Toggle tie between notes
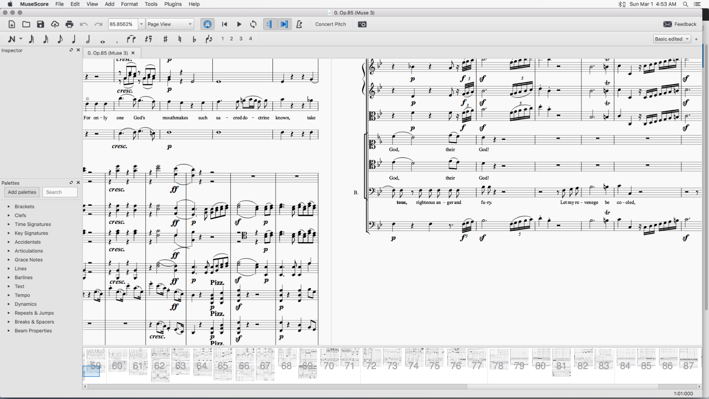The image size is (709, 399). coord(131,39)
